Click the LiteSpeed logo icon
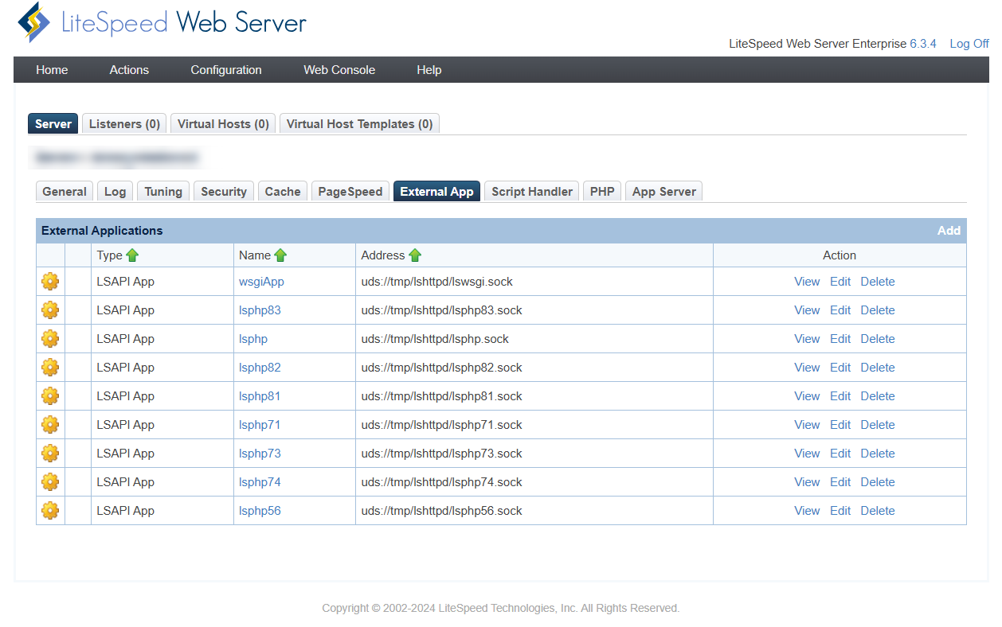 (34, 22)
